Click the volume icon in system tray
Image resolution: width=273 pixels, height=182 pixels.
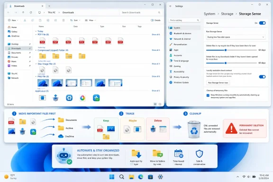249,177
